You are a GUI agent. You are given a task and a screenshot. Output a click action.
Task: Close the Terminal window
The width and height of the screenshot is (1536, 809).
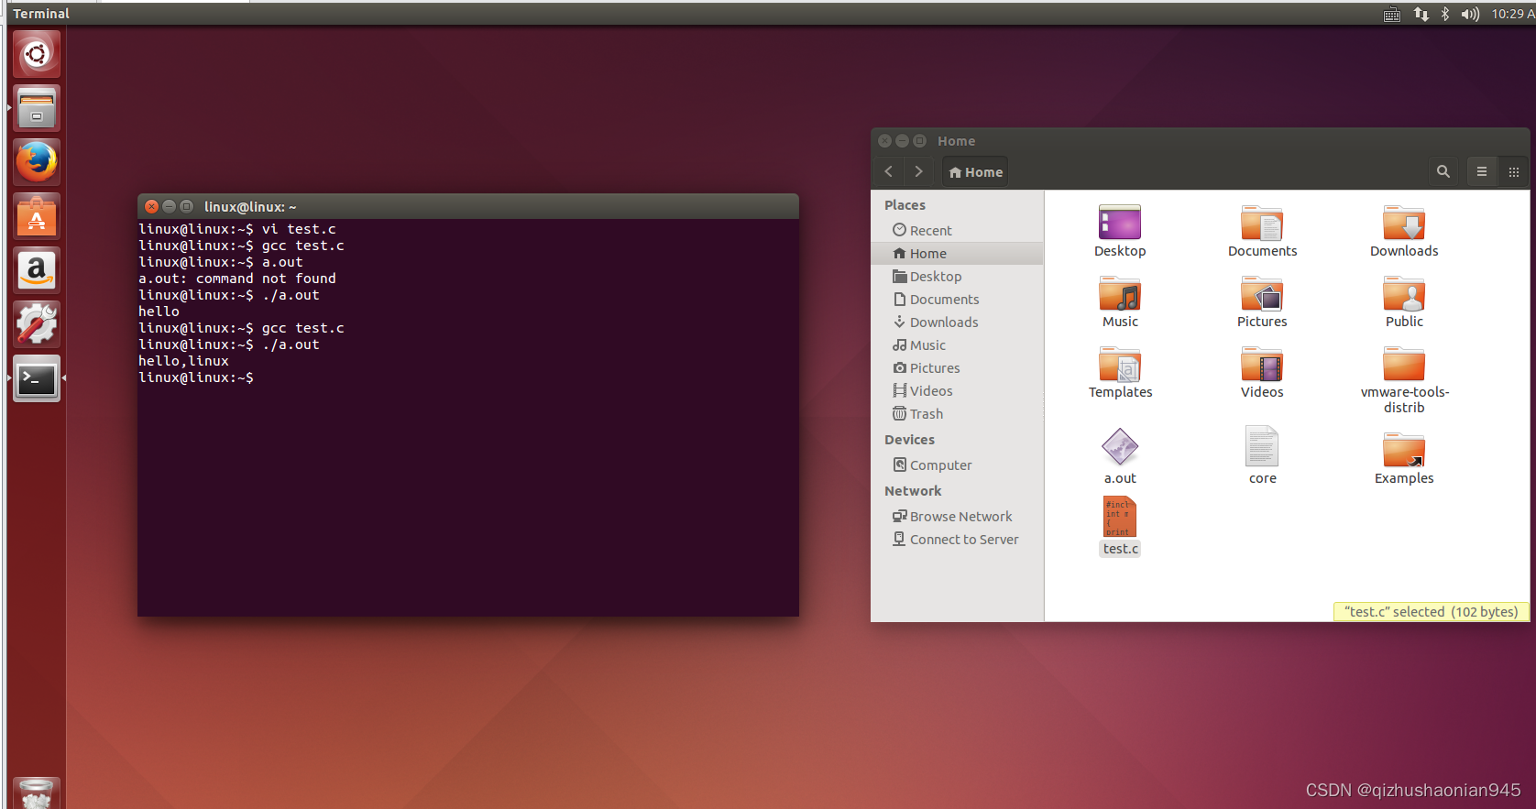click(152, 207)
